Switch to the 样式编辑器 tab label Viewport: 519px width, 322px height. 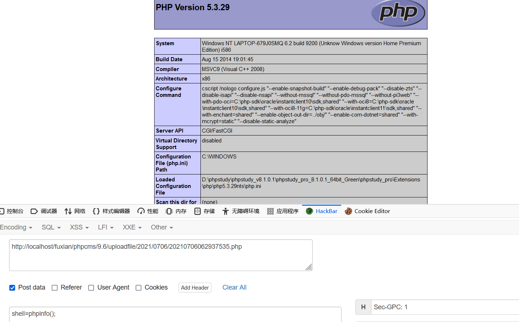(x=116, y=211)
